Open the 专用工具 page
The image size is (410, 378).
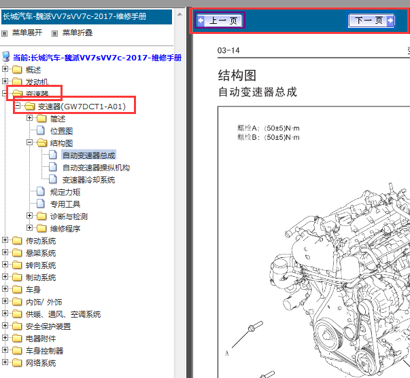(65, 204)
